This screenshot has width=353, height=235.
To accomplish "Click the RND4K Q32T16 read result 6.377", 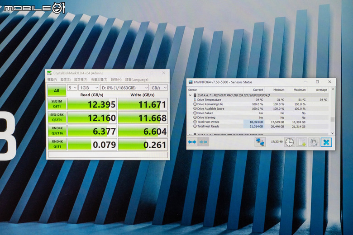I will click(x=92, y=131).
